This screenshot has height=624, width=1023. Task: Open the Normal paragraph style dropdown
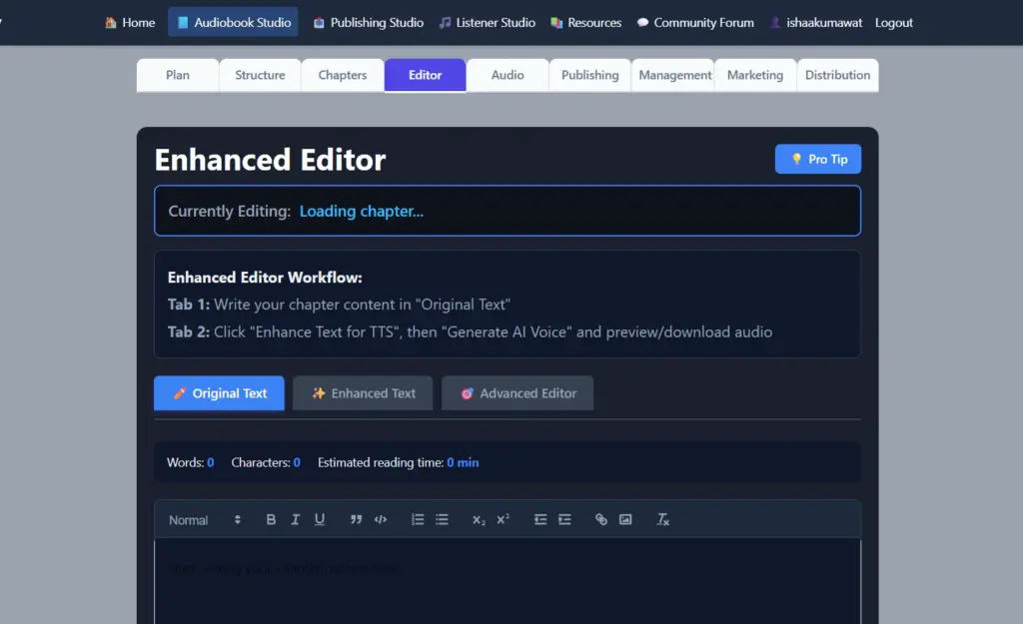tap(200, 519)
